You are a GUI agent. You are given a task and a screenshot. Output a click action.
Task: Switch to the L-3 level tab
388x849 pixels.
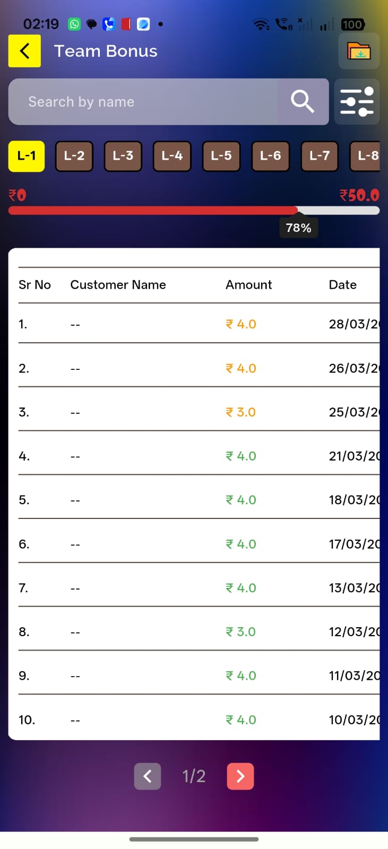[123, 156]
